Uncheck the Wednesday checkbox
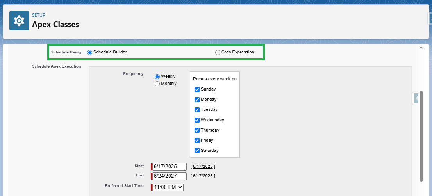The width and height of the screenshot is (432, 196). 197,120
